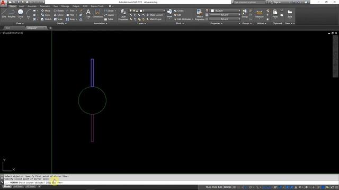Open the ByLayer object color dropdown
This screenshot has width=339, height=190.
tap(226, 11)
